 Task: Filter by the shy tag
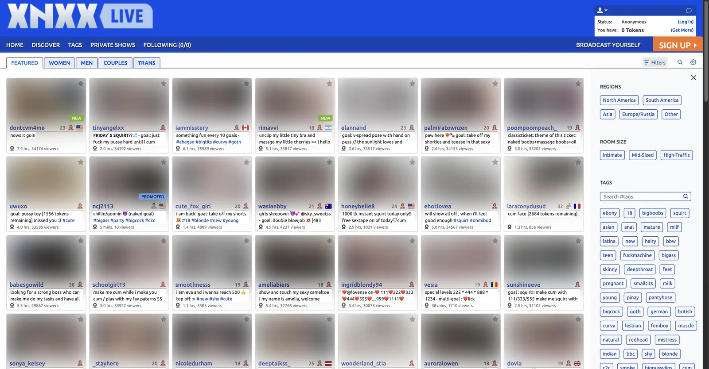coord(648,354)
